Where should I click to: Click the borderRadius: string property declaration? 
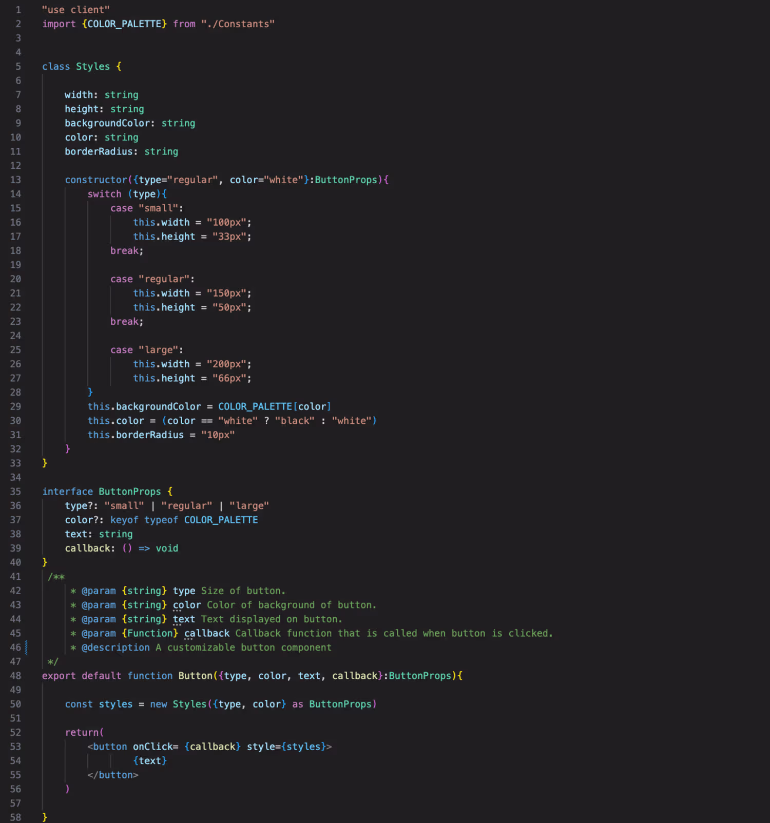tap(122, 152)
